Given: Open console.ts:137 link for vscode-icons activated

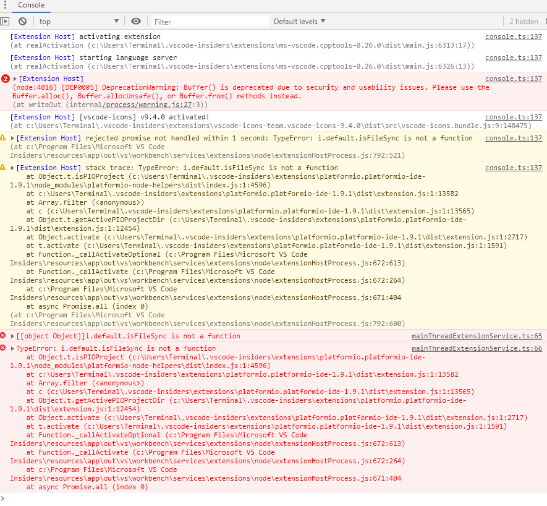Looking at the screenshot, I should [514, 117].
